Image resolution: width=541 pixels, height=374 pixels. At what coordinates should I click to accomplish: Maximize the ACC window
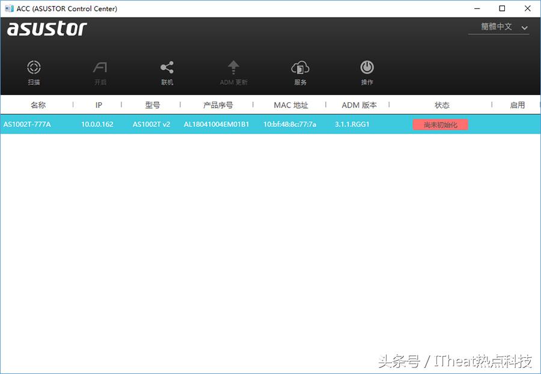pos(503,8)
